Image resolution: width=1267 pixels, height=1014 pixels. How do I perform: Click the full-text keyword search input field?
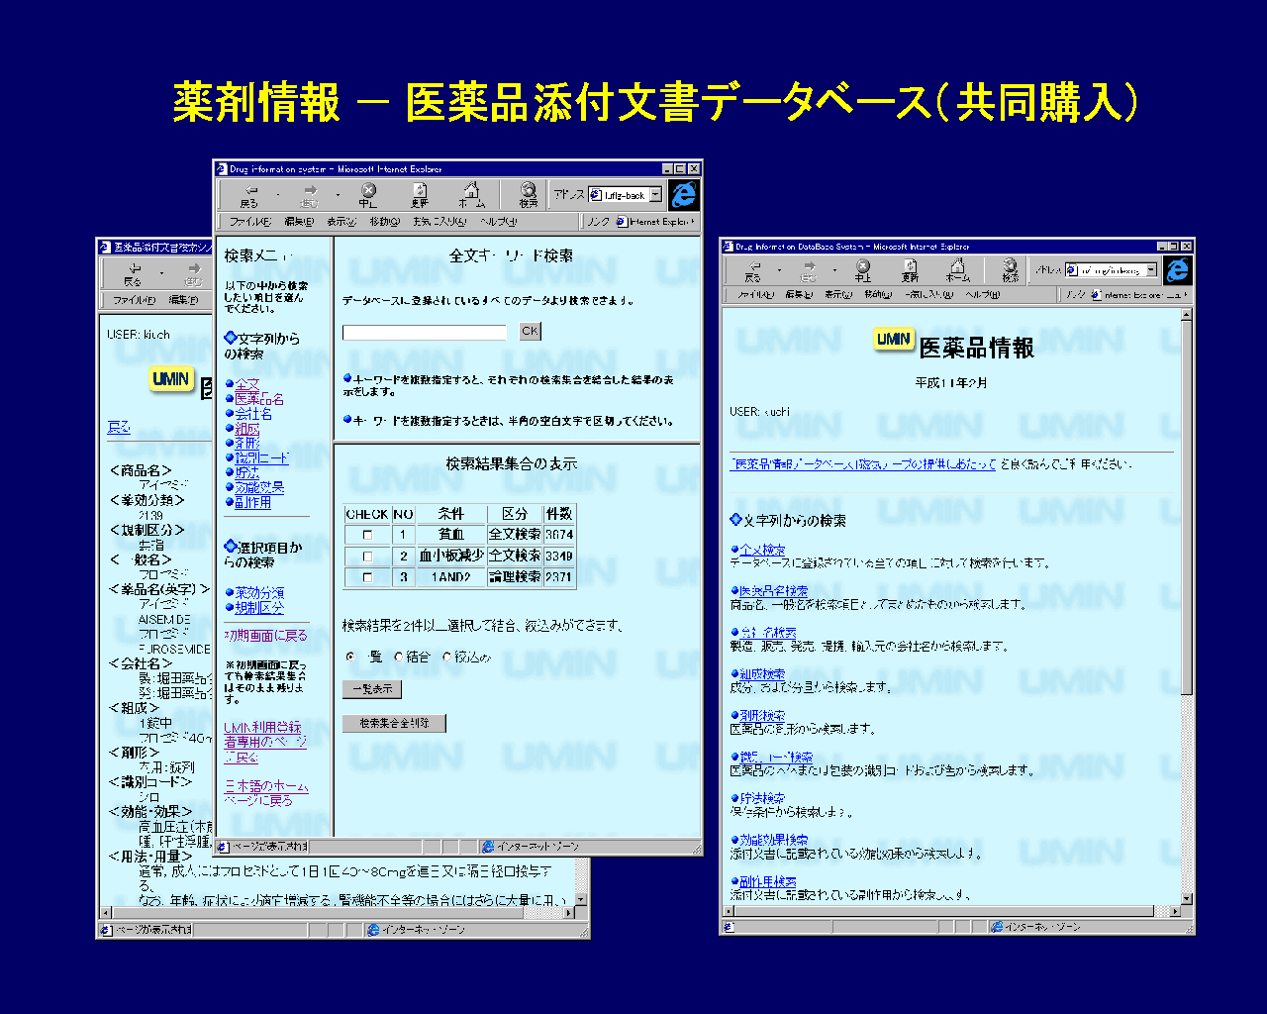coord(425,333)
